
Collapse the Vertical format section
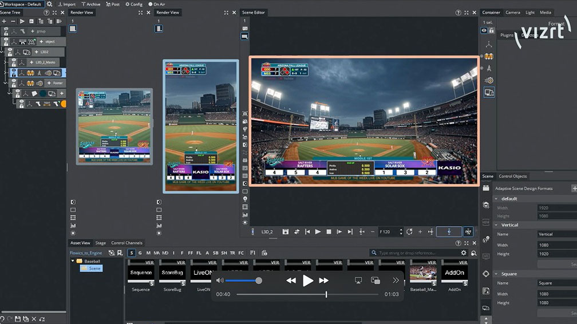point(495,225)
